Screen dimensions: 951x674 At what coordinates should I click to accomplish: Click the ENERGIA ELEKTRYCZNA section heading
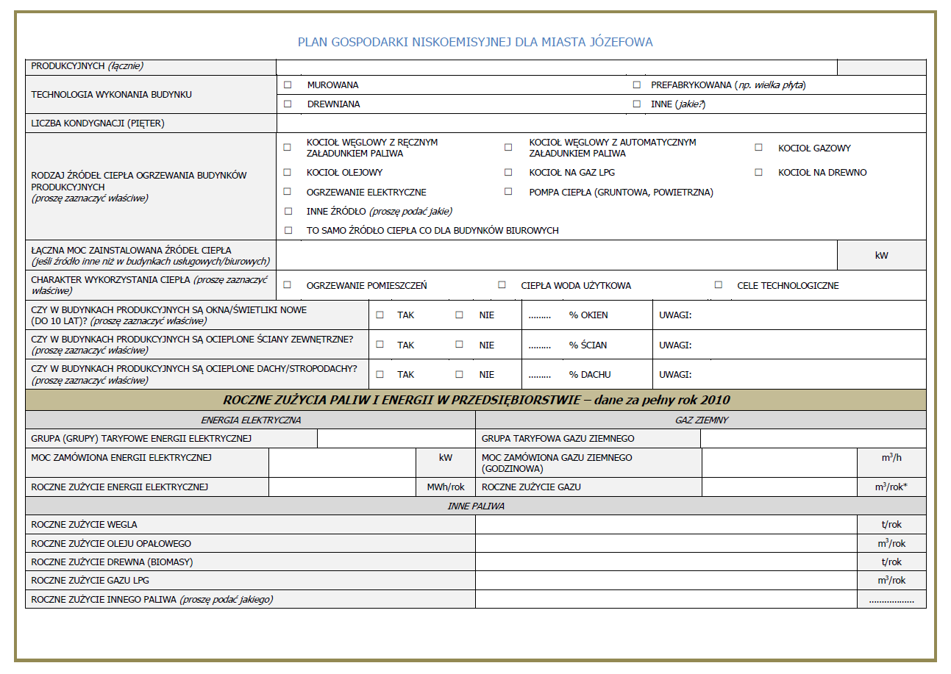tap(251, 420)
